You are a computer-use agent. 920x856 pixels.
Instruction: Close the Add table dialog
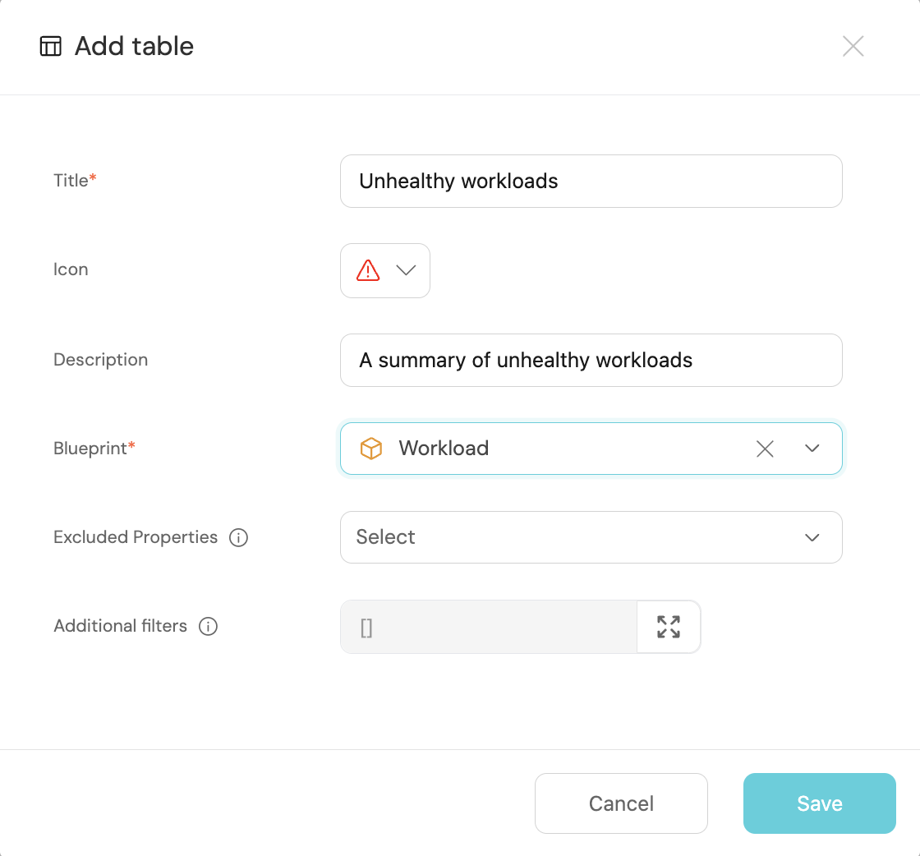coord(853,46)
